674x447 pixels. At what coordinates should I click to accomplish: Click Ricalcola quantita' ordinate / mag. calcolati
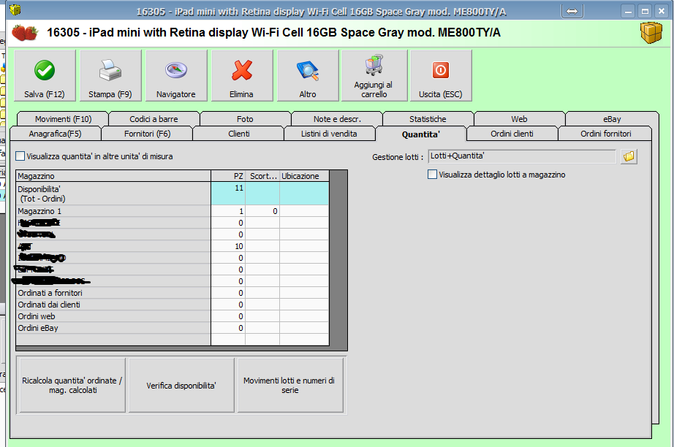(72, 385)
